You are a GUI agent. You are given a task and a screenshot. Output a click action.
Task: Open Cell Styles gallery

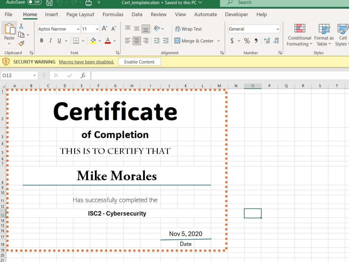tap(342, 35)
